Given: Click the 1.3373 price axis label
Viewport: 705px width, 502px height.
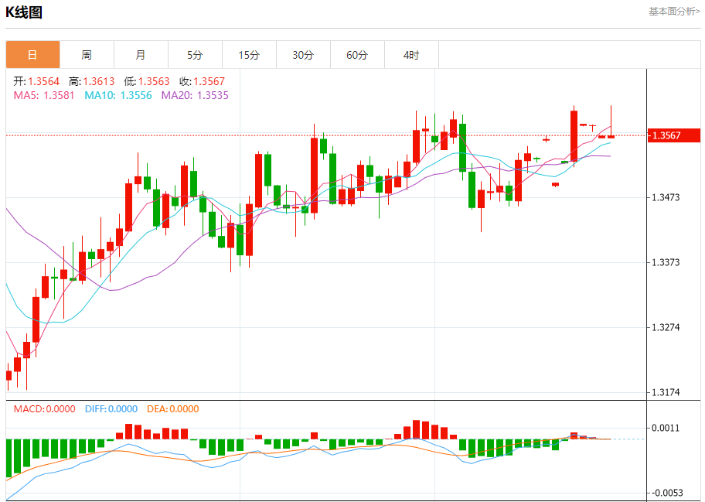Looking at the screenshot, I should [x=666, y=262].
